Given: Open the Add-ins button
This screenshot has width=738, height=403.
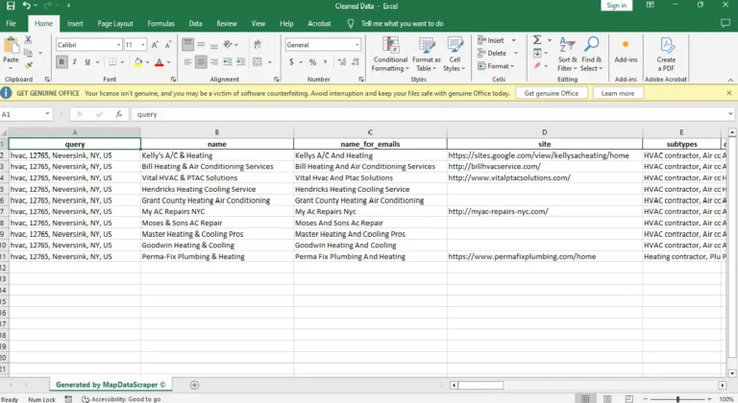Looking at the screenshot, I should [626, 51].
